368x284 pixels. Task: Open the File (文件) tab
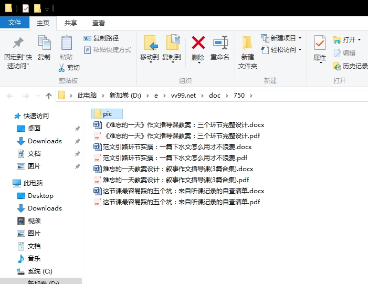(x=15, y=23)
